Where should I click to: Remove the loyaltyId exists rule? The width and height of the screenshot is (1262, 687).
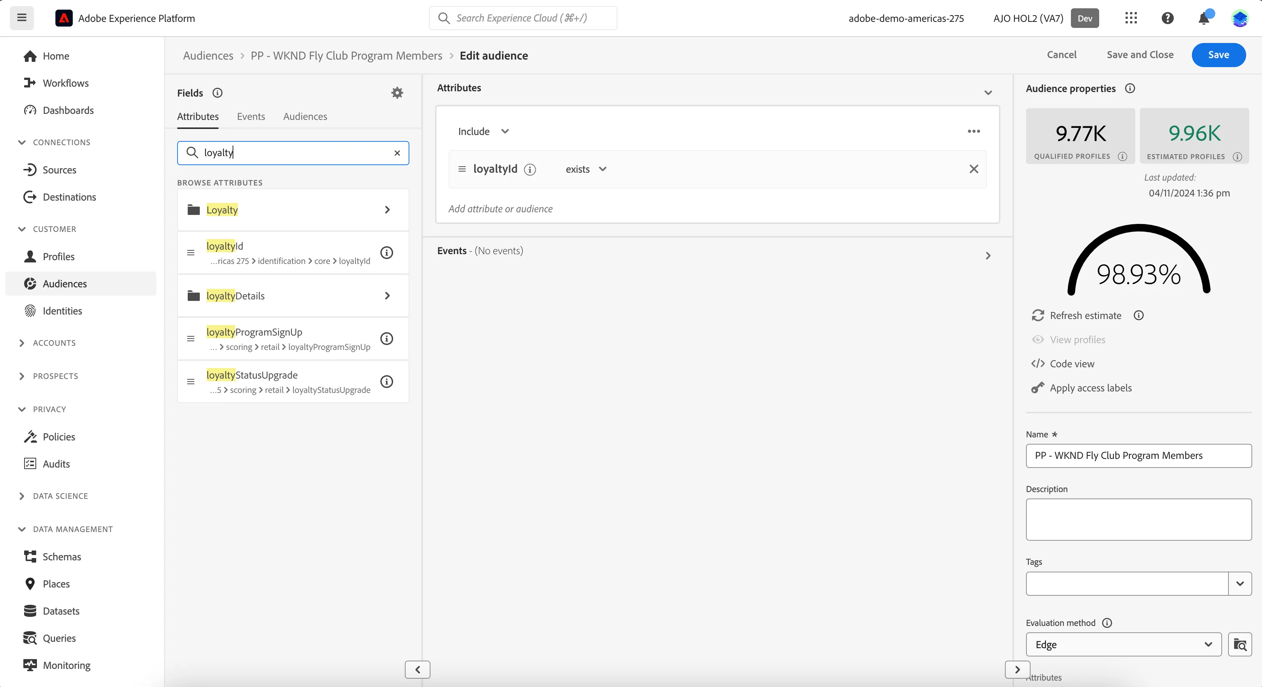click(x=974, y=169)
